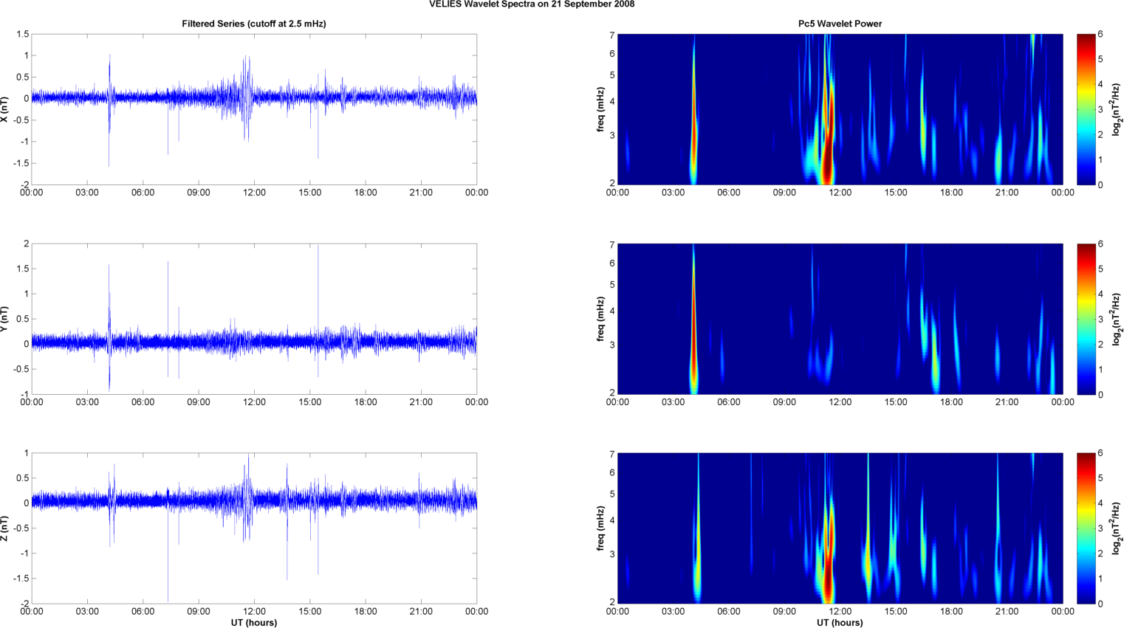Image resolution: width=1124 pixels, height=628 pixels.
Task: Click freq (mHz) label of middle spectrogram
Action: click(600, 320)
